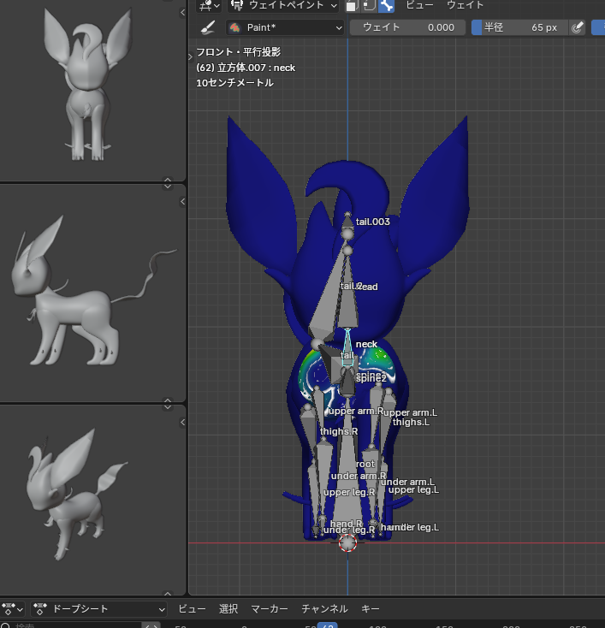Viewport: 605px width, 628px height.
Task: Click the brush tool icon
Action: 207,27
